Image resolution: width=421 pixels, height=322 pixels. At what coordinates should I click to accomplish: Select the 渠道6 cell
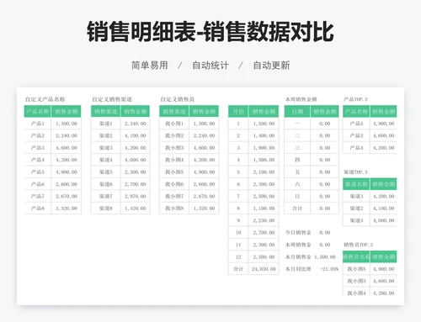106,184
